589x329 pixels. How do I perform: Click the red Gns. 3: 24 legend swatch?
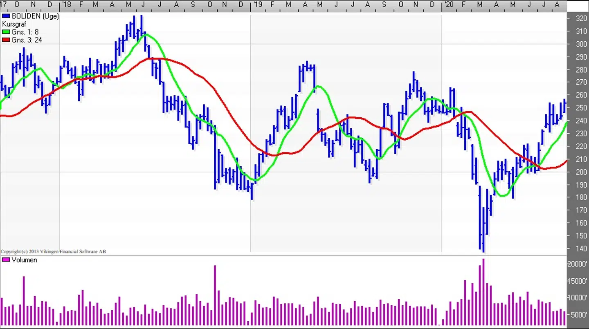(6, 40)
